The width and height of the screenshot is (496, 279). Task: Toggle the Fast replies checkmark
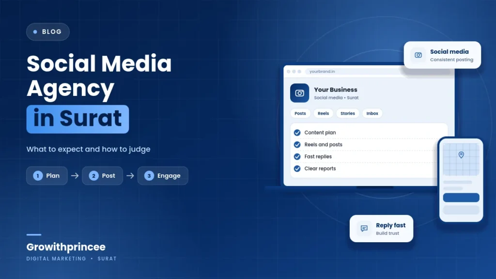tap(297, 156)
